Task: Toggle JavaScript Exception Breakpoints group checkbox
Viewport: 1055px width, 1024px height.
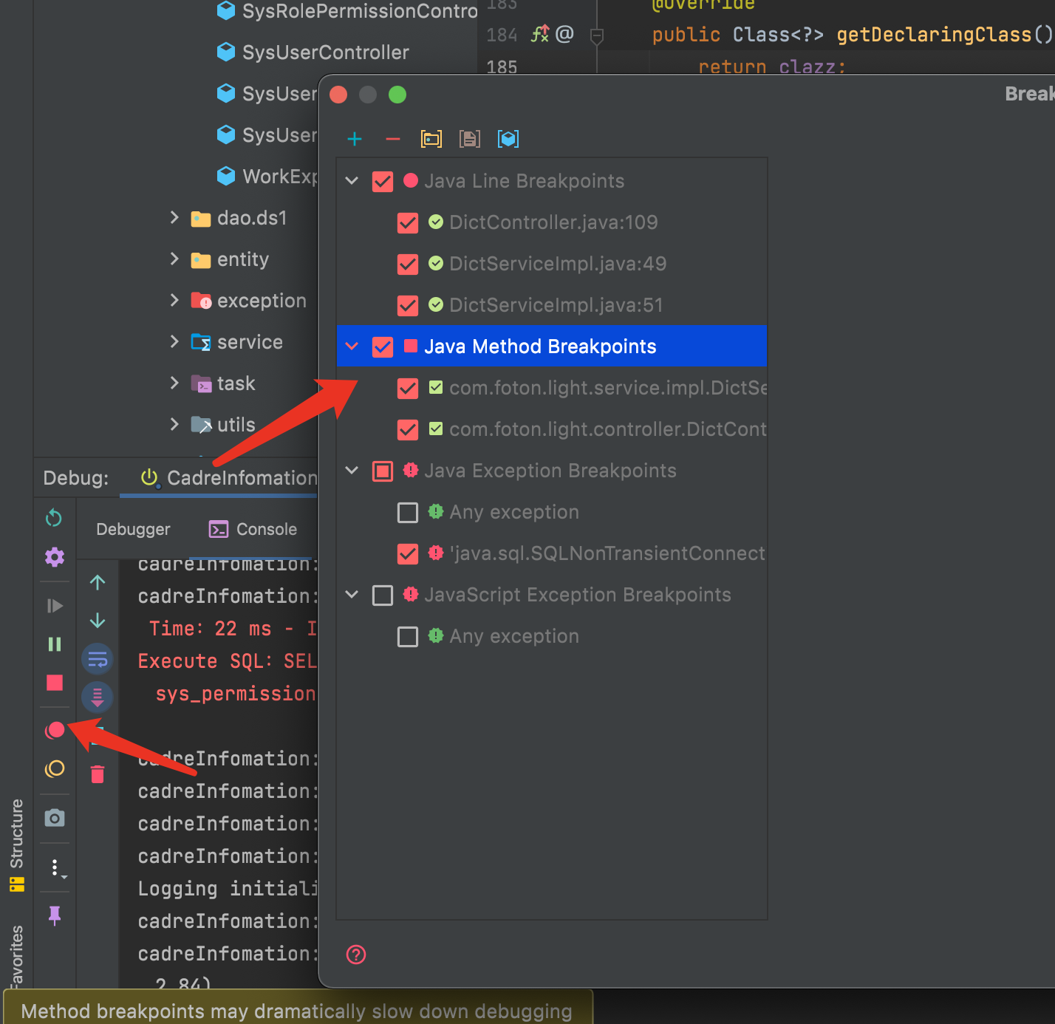Action: click(383, 595)
